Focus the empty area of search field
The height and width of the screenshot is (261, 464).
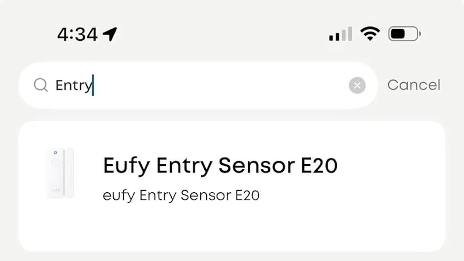(x=217, y=85)
